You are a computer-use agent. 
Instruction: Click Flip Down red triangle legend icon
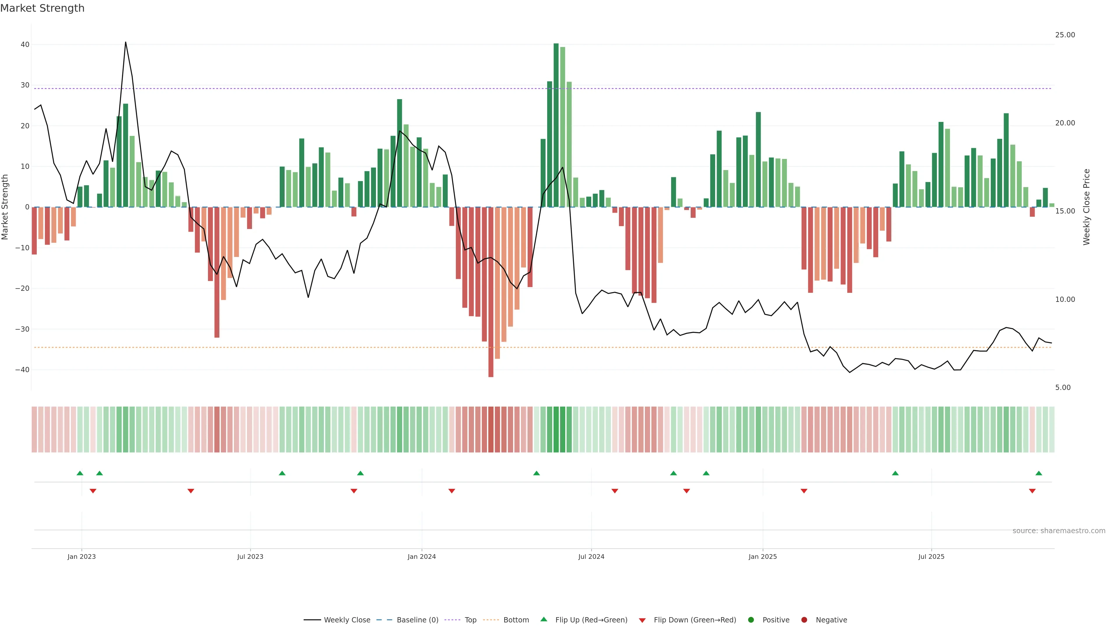coord(642,620)
